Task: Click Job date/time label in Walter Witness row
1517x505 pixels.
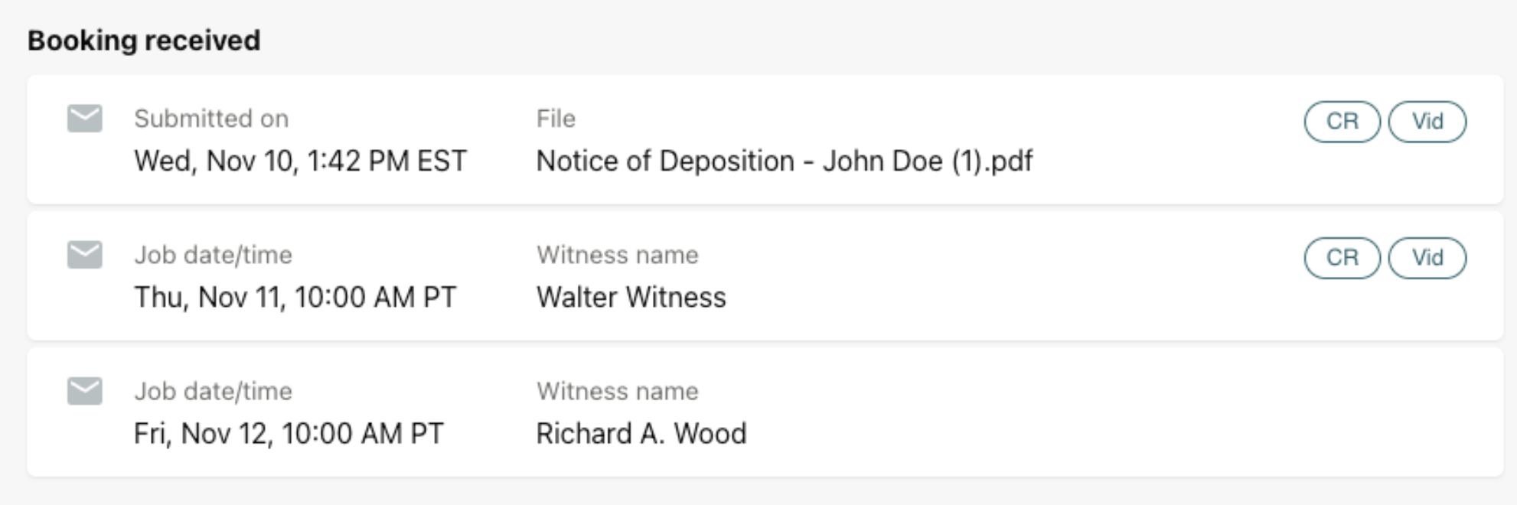Action: pyautogui.click(x=213, y=255)
